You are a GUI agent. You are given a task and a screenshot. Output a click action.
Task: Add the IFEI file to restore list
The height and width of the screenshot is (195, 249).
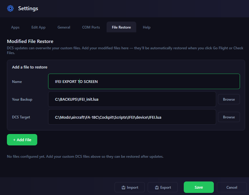coord(22,139)
